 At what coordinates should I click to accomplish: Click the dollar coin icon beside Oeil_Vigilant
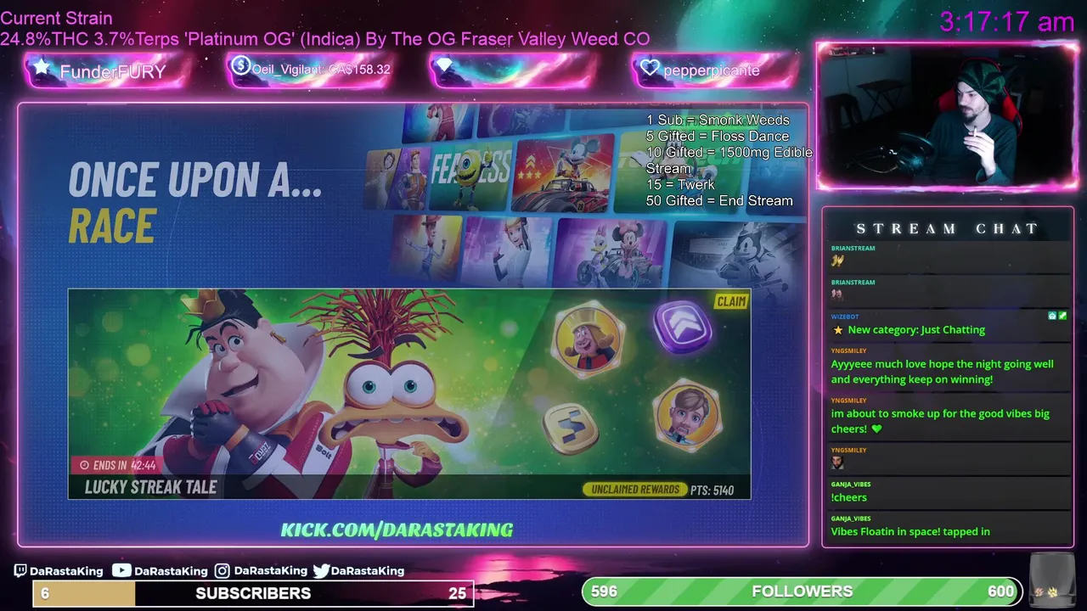(240, 65)
